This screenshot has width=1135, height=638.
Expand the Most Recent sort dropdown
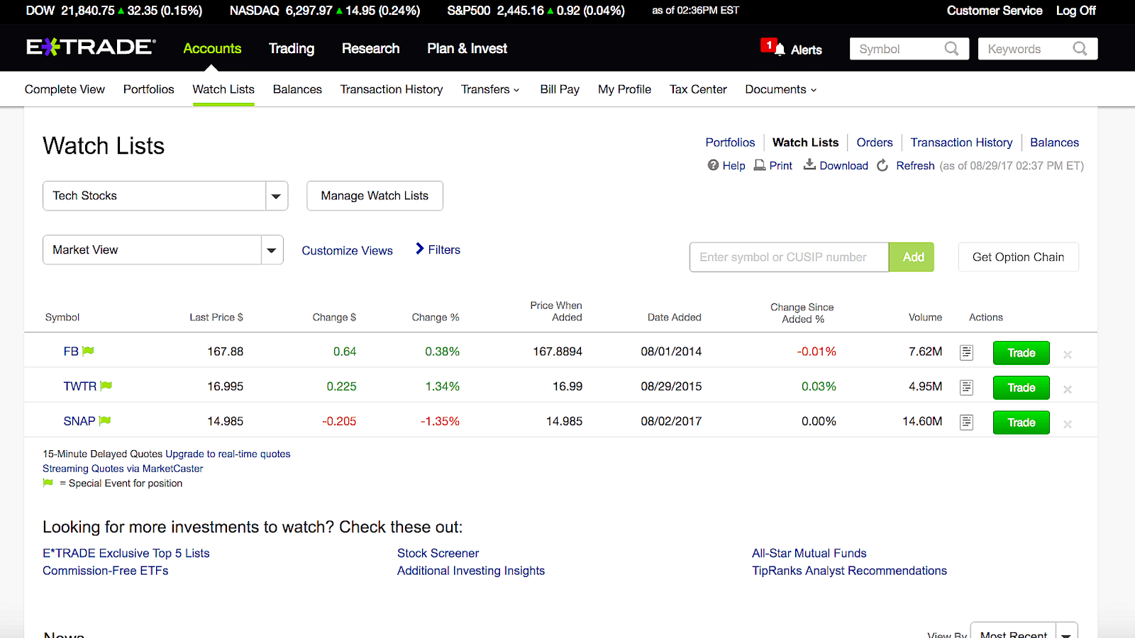click(1067, 632)
